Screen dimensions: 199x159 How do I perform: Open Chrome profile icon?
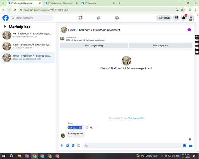point(190,10)
